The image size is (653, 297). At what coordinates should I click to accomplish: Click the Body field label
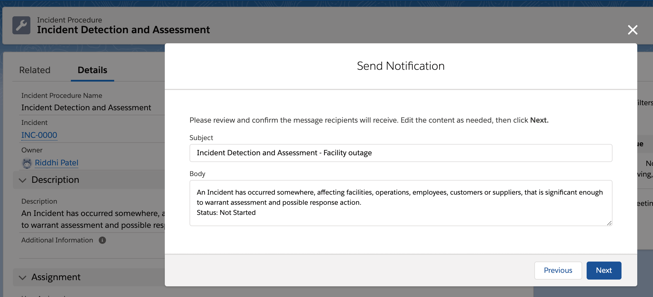point(197,174)
